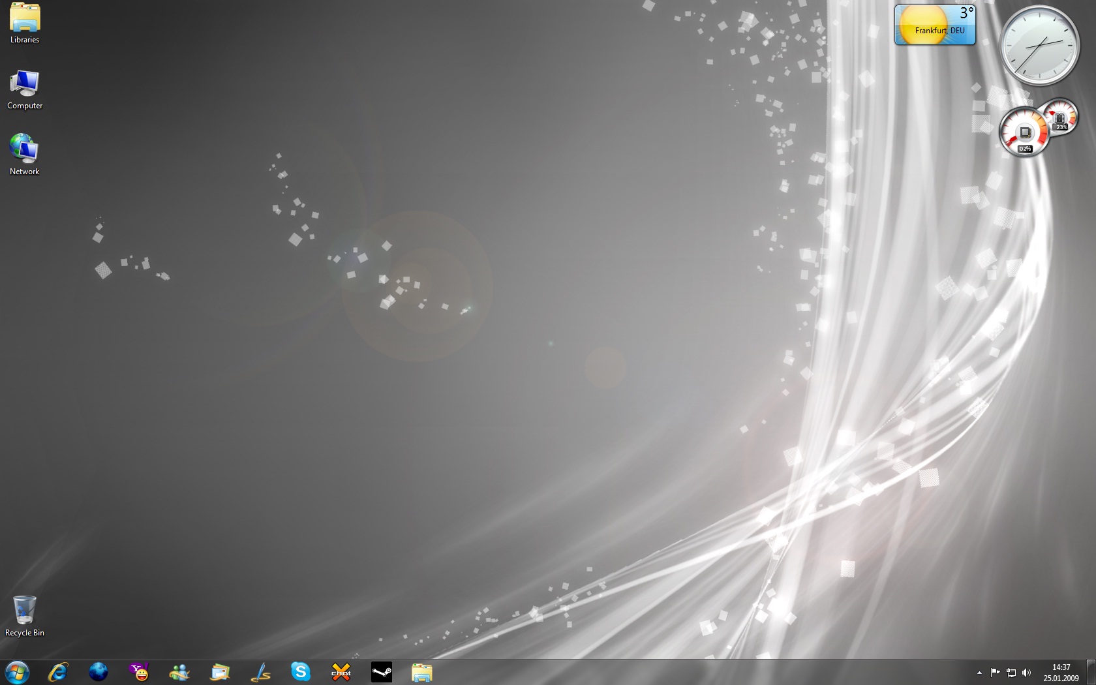This screenshot has height=685, width=1096.
Task: Click the blue pen taskbar icon
Action: 260,672
